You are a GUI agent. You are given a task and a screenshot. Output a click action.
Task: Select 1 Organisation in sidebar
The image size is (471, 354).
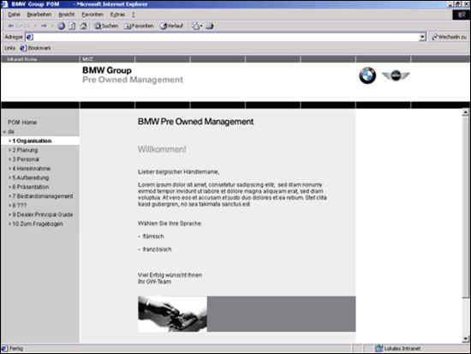point(40,141)
